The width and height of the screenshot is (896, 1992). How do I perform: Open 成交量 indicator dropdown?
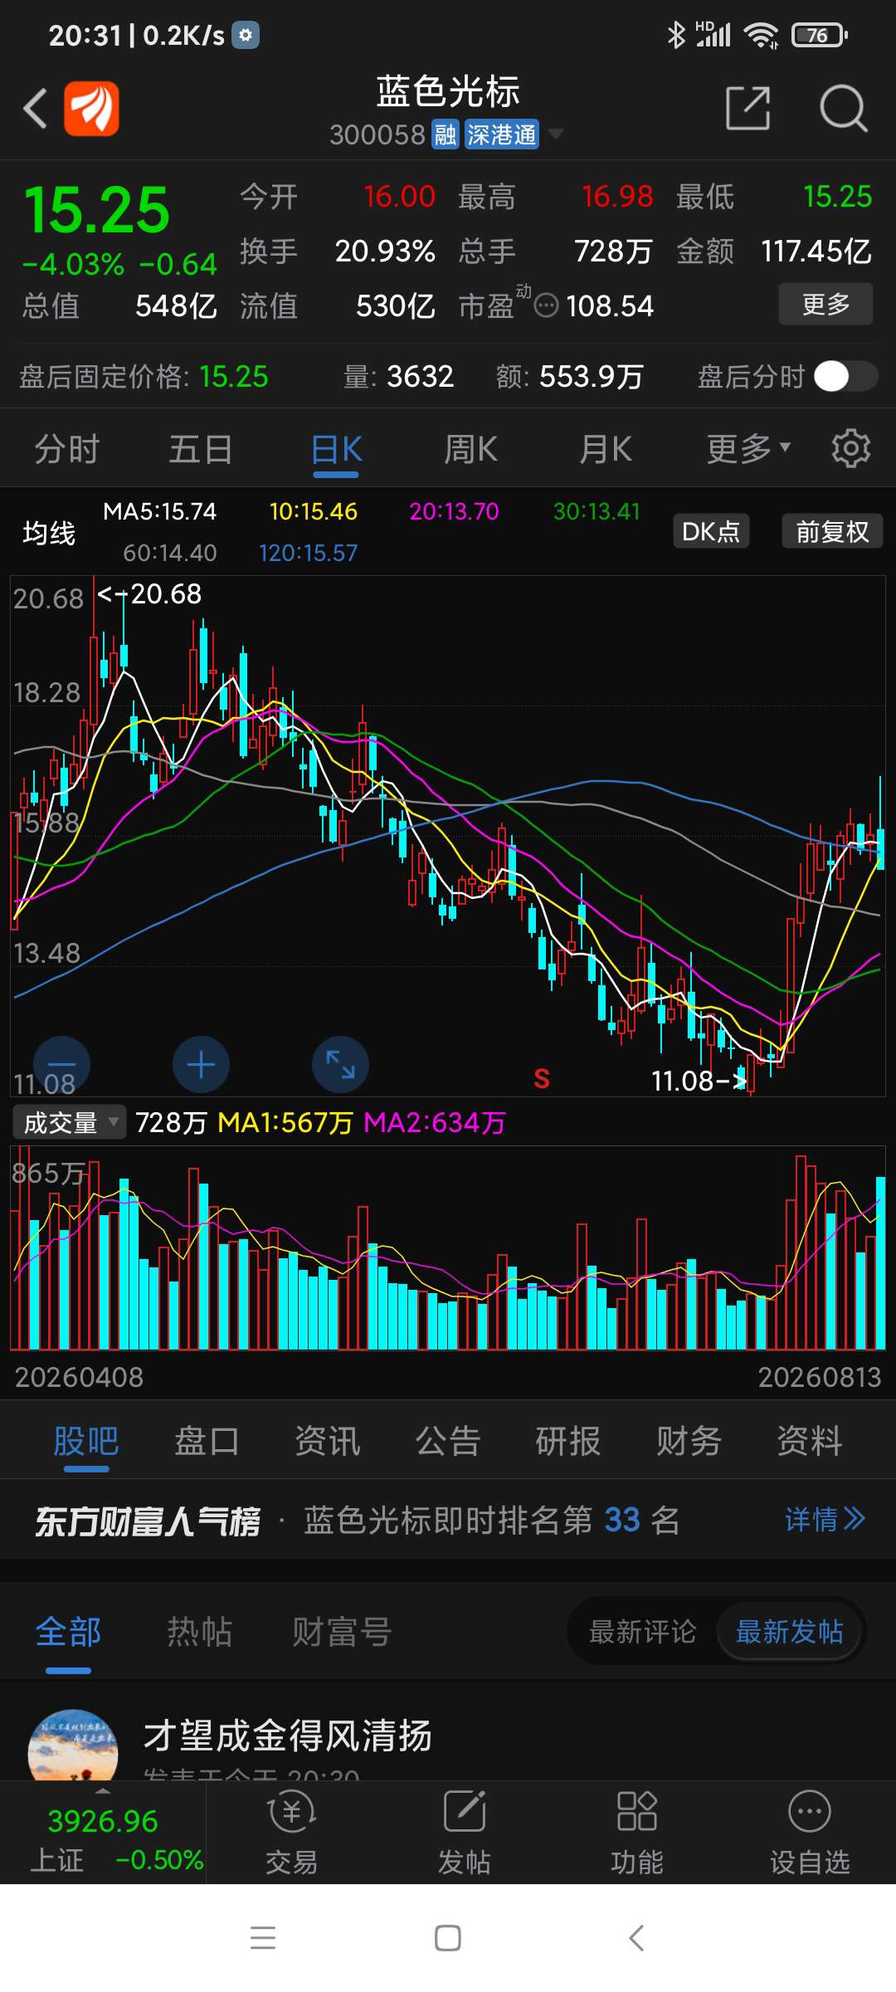[x=70, y=1122]
